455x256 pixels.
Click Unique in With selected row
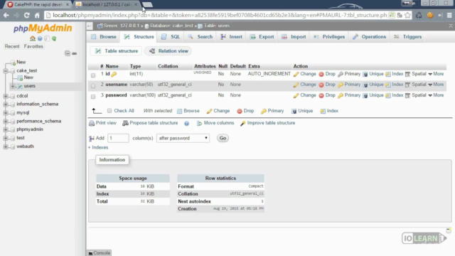pos(302,111)
